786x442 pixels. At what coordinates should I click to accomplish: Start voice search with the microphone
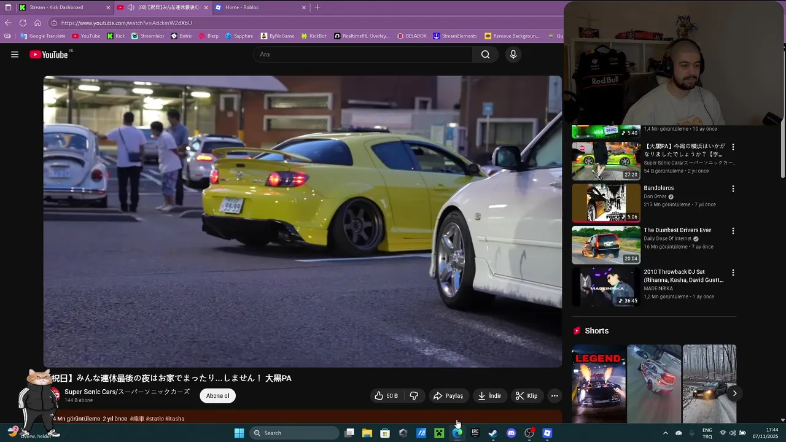pyautogui.click(x=513, y=55)
